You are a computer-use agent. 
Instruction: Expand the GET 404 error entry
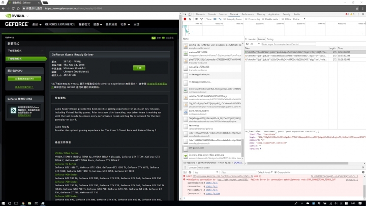tap(187, 176)
